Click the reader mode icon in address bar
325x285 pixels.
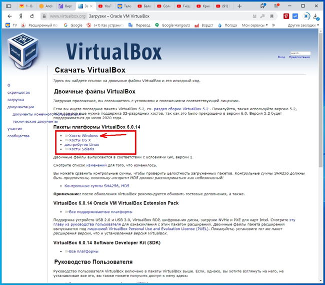coord(254,16)
